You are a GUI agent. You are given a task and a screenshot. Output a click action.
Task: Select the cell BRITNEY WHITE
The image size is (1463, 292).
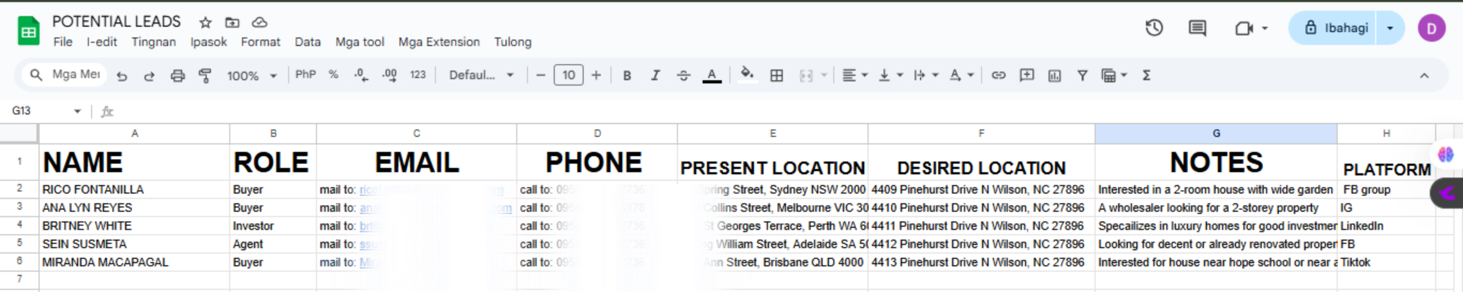(x=134, y=226)
